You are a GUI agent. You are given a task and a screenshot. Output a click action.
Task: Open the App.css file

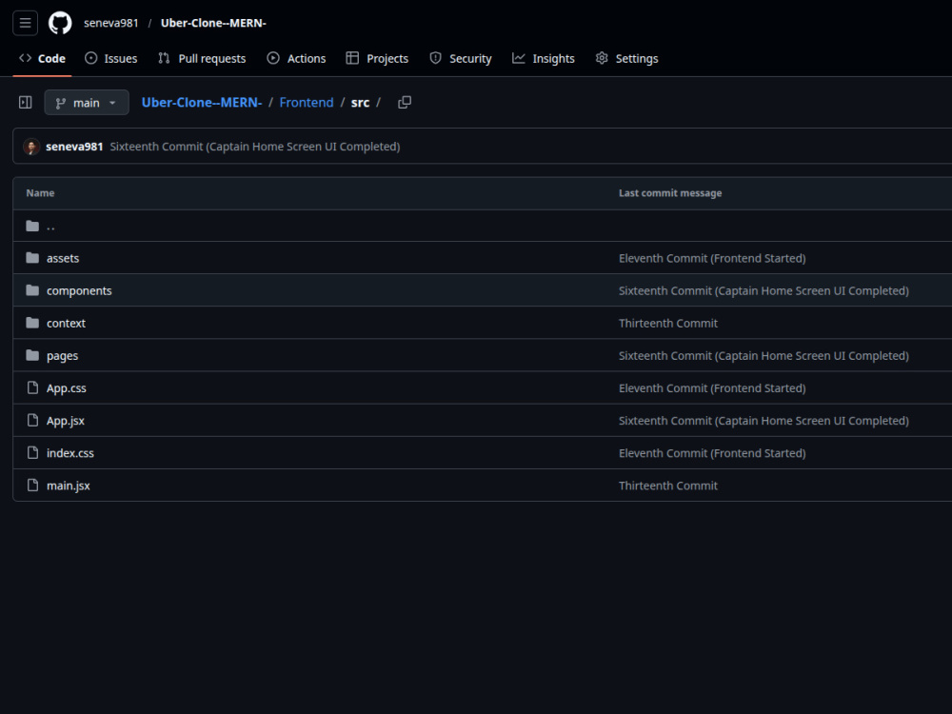coord(67,388)
